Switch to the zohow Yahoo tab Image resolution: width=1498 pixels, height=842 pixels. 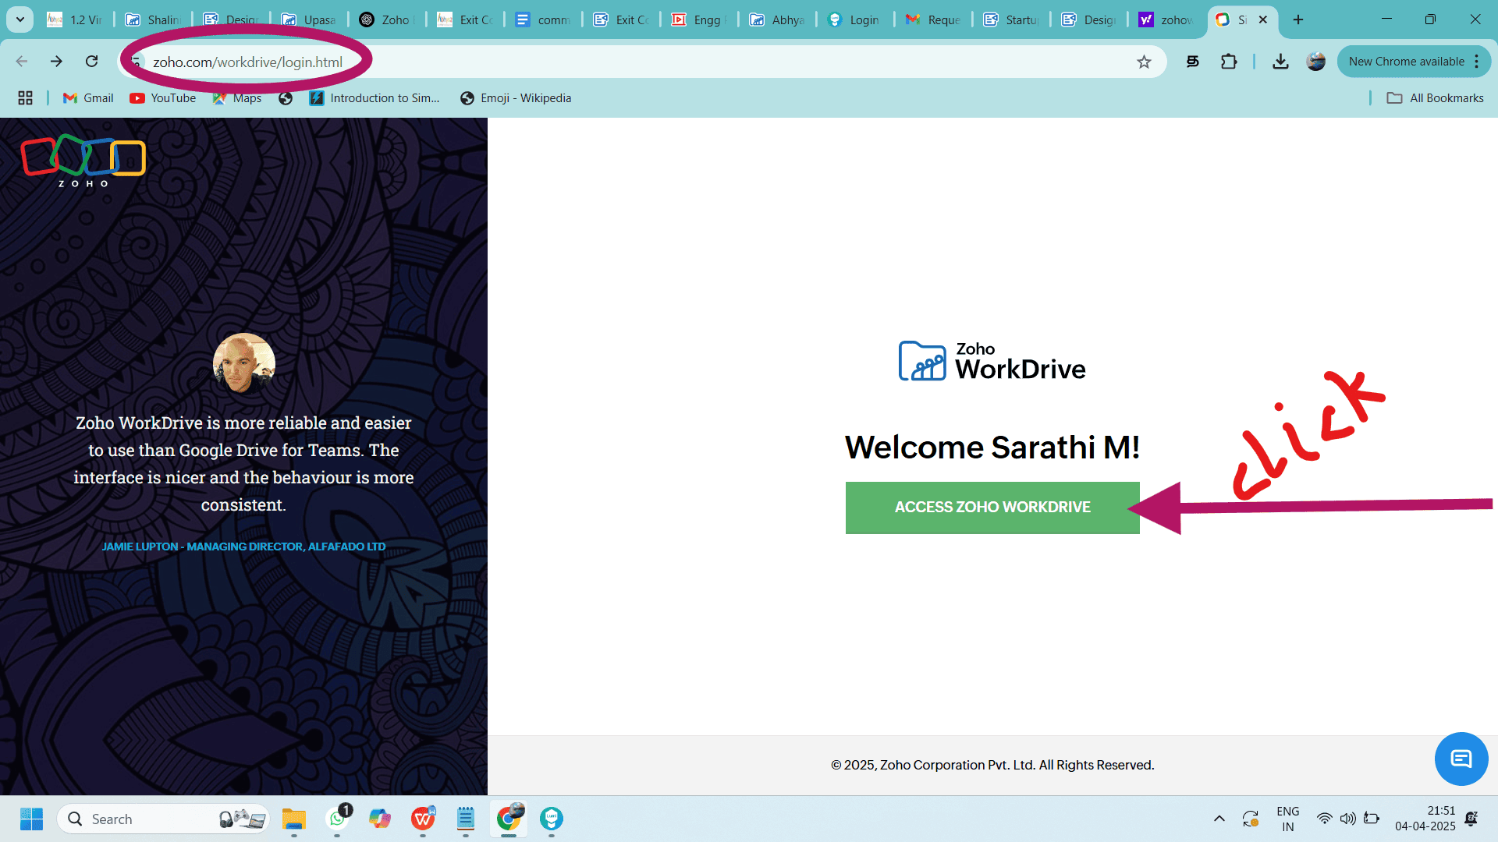tap(1167, 19)
